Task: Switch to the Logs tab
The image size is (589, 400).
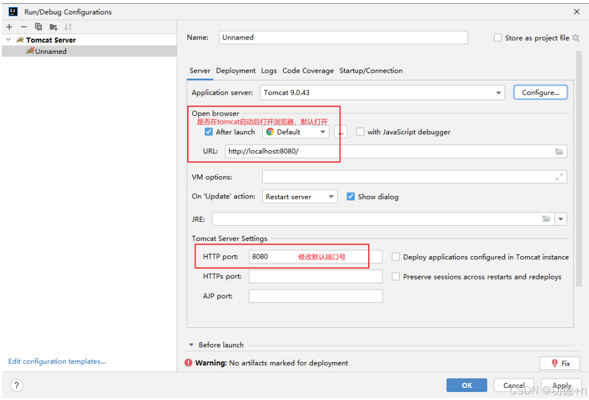Action: pyautogui.click(x=269, y=70)
